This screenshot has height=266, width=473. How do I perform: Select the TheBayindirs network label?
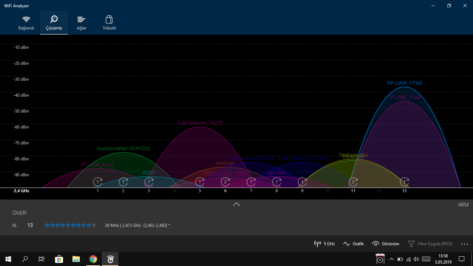tap(353, 155)
